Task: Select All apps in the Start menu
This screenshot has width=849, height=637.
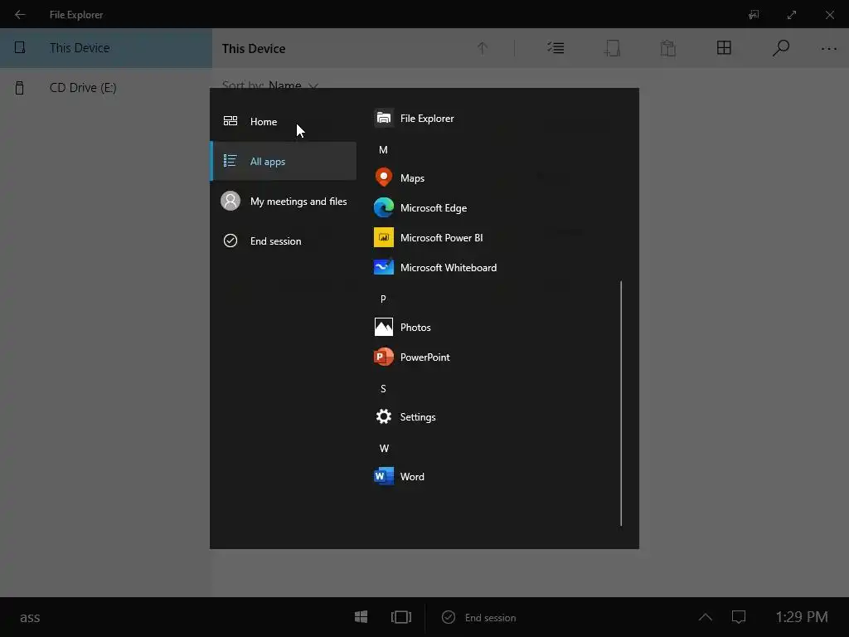Action: 284,161
